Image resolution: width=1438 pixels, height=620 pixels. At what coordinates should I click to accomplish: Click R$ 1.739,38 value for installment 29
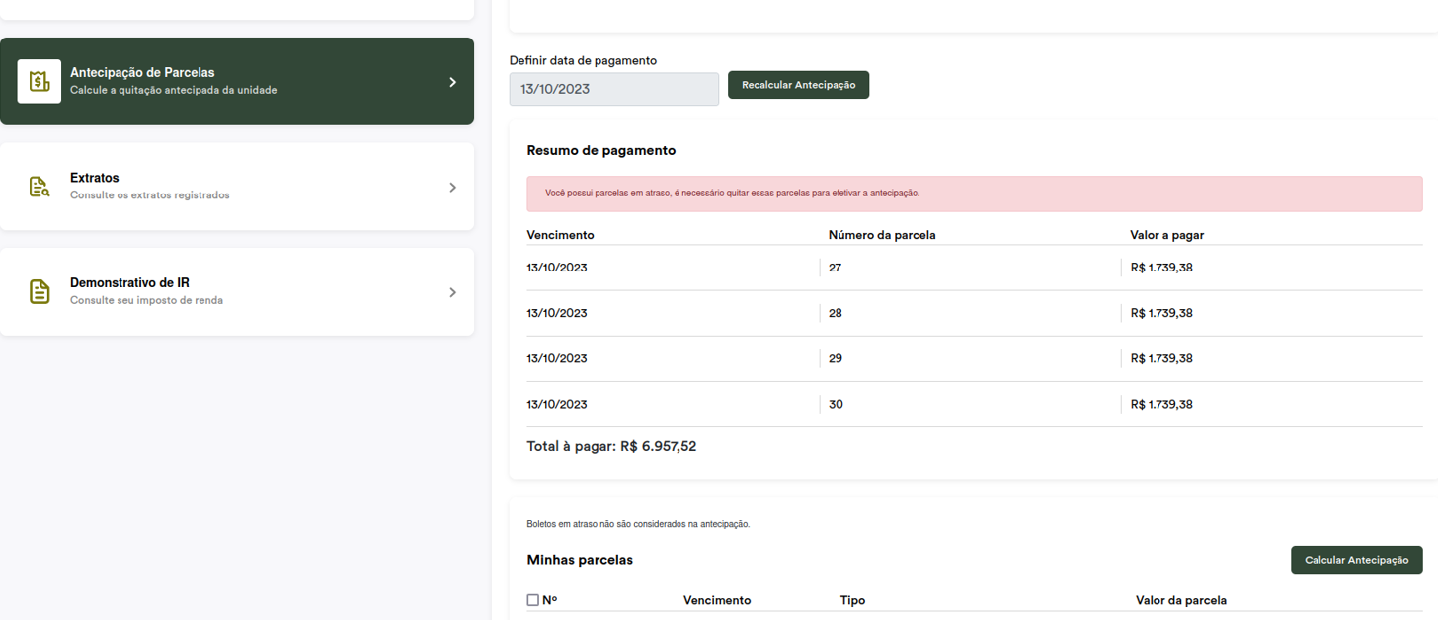(1161, 358)
